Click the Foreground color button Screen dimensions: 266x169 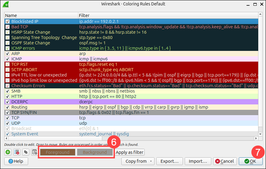[57, 152]
